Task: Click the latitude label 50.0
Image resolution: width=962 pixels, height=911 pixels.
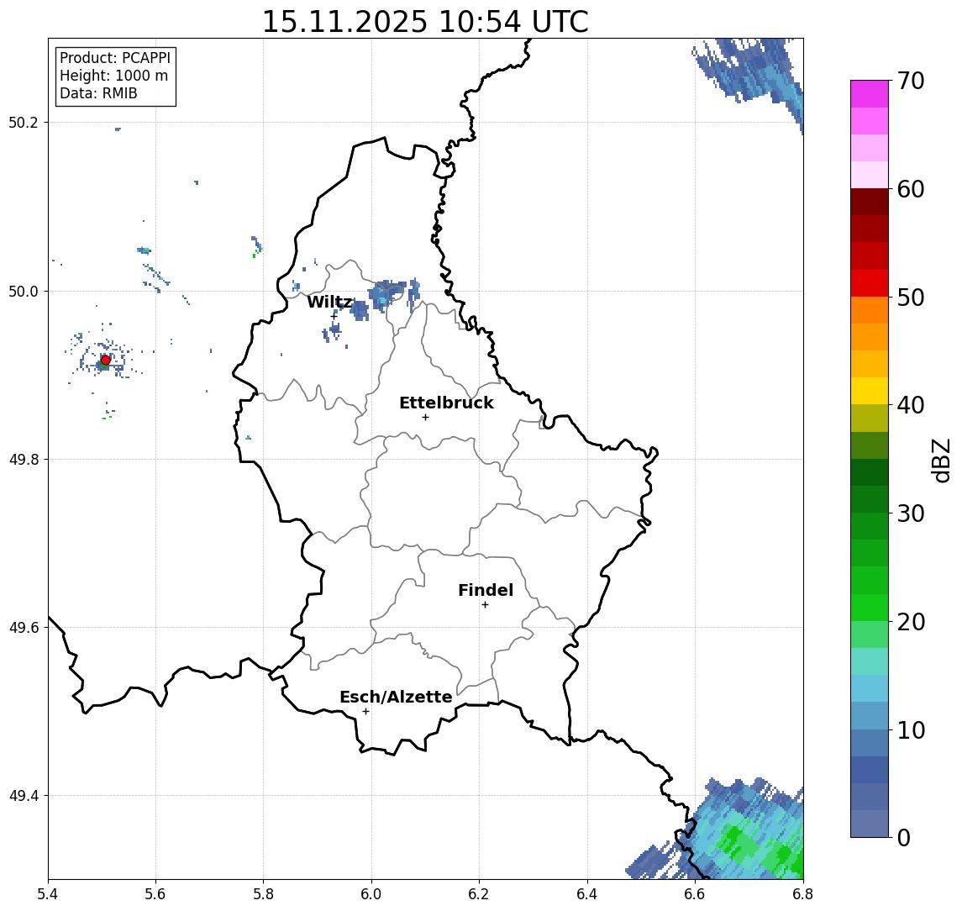Action: click(x=24, y=291)
